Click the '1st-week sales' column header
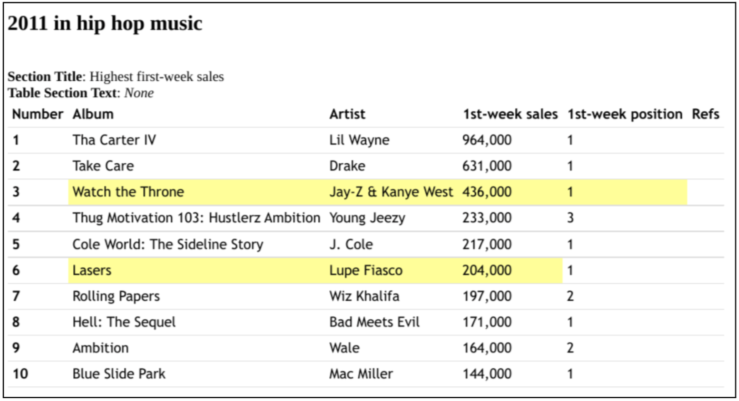Viewport: 739px width, 401px height. pyautogui.click(x=510, y=114)
